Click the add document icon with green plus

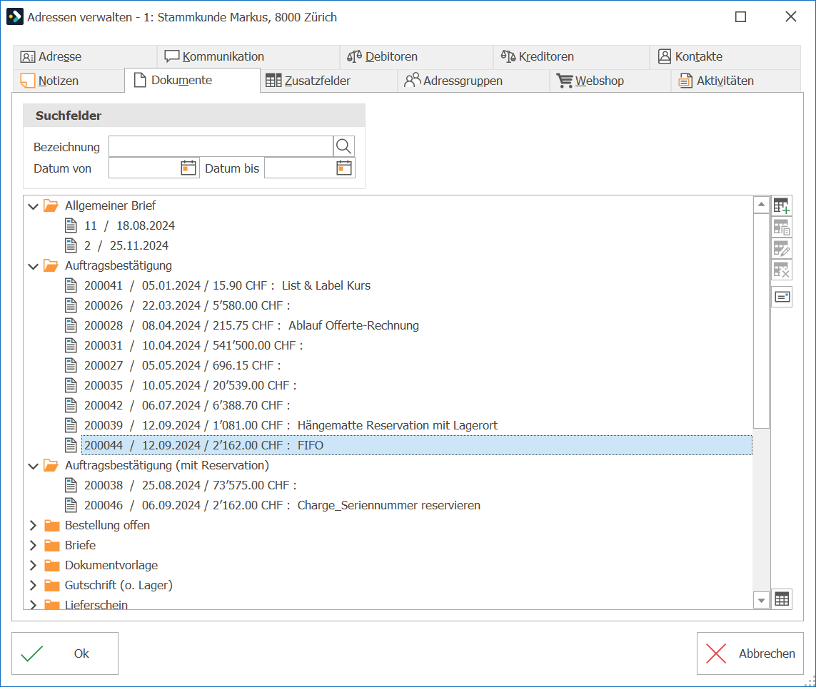coord(782,206)
